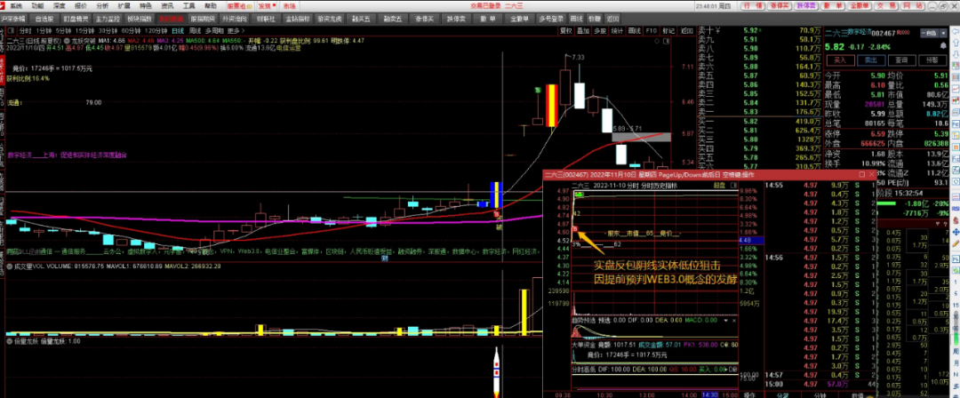The height and width of the screenshot is (398, 960).
Task: Close the MACD indicator pane in popup
Action: pos(734,320)
